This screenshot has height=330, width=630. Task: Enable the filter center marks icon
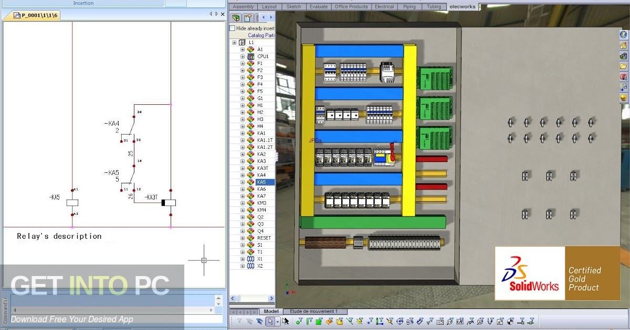point(399,322)
